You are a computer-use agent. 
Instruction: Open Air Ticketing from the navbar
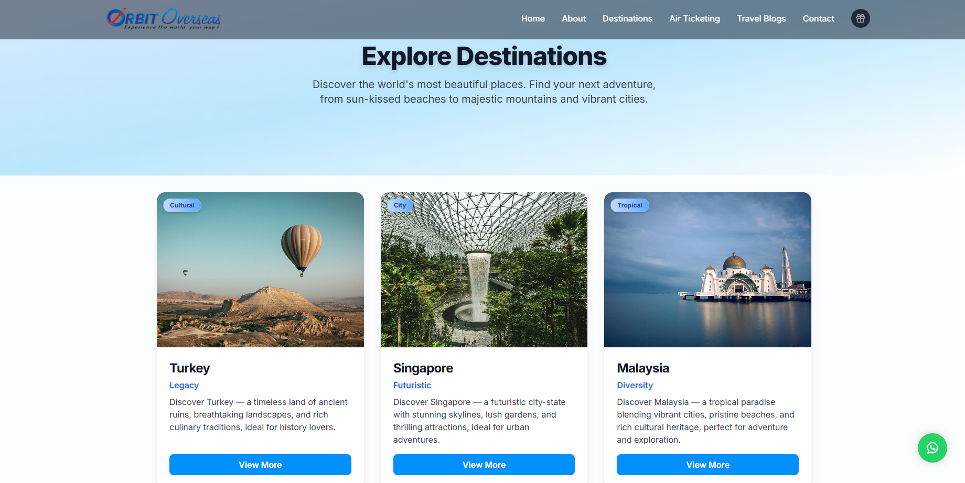(x=694, y=18)
